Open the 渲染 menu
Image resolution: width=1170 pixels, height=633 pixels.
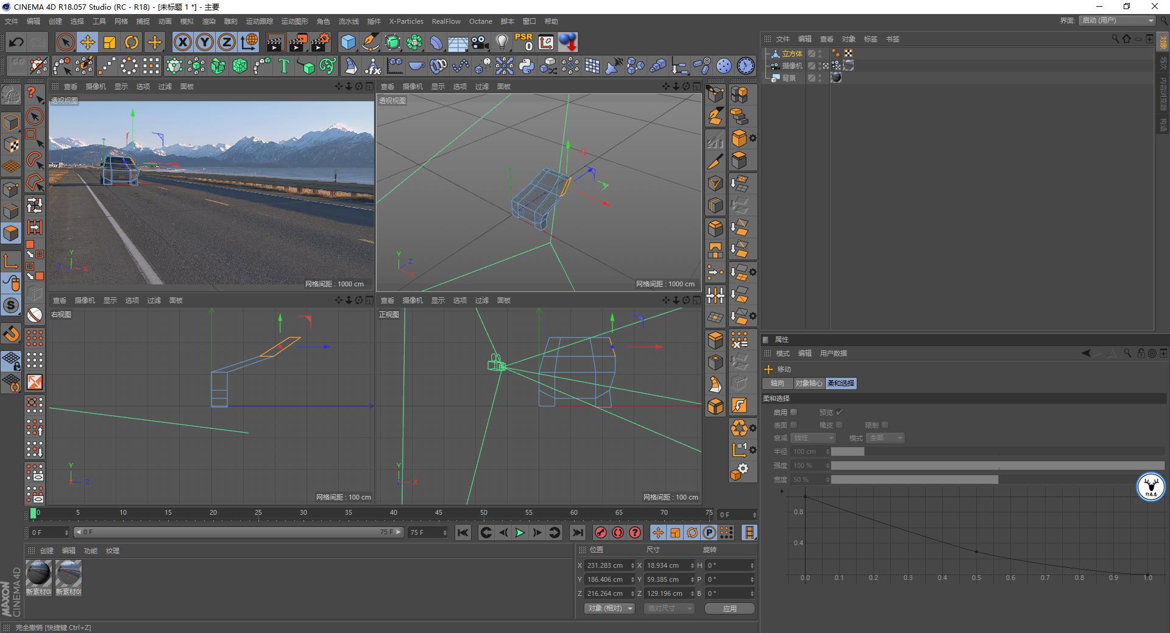click(x=209, y=21)
